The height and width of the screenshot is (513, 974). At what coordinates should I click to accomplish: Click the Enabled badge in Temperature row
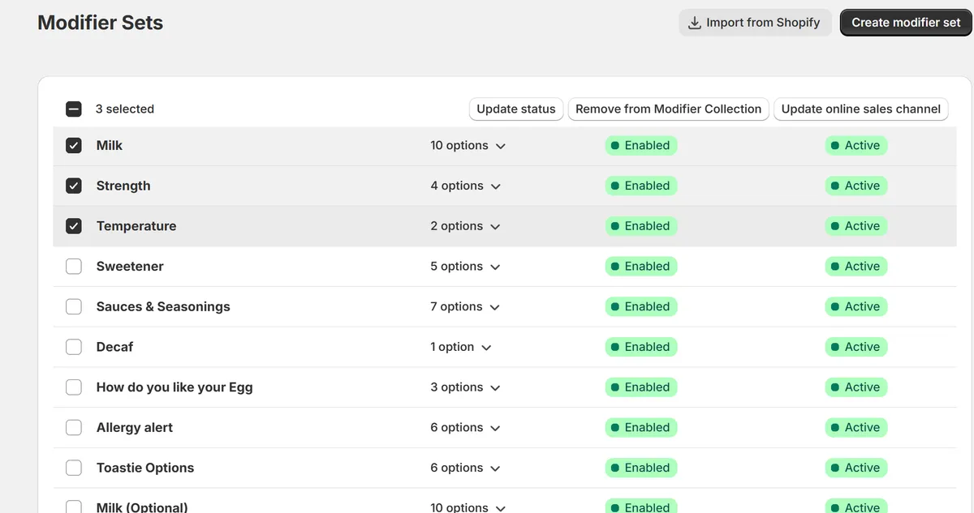[641, 226]
